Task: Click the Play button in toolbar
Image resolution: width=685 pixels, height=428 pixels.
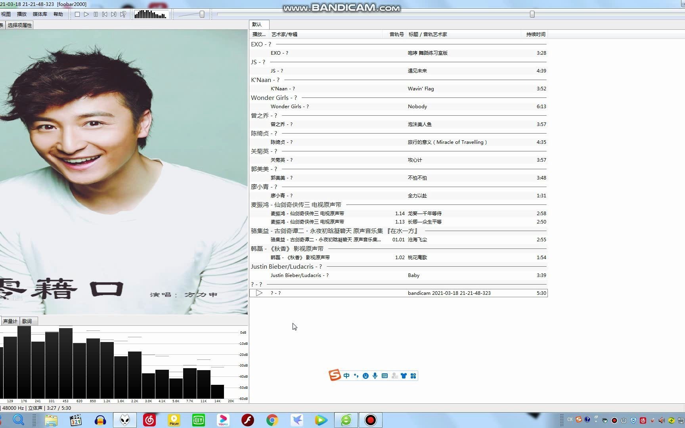Action: [x=86, y=14]
